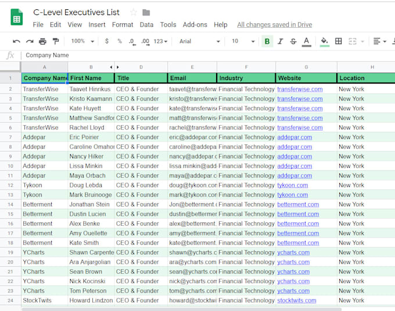Viewport: 395px width, 311px height.
Task: Open the Format menu
Action: coord(123,24)
